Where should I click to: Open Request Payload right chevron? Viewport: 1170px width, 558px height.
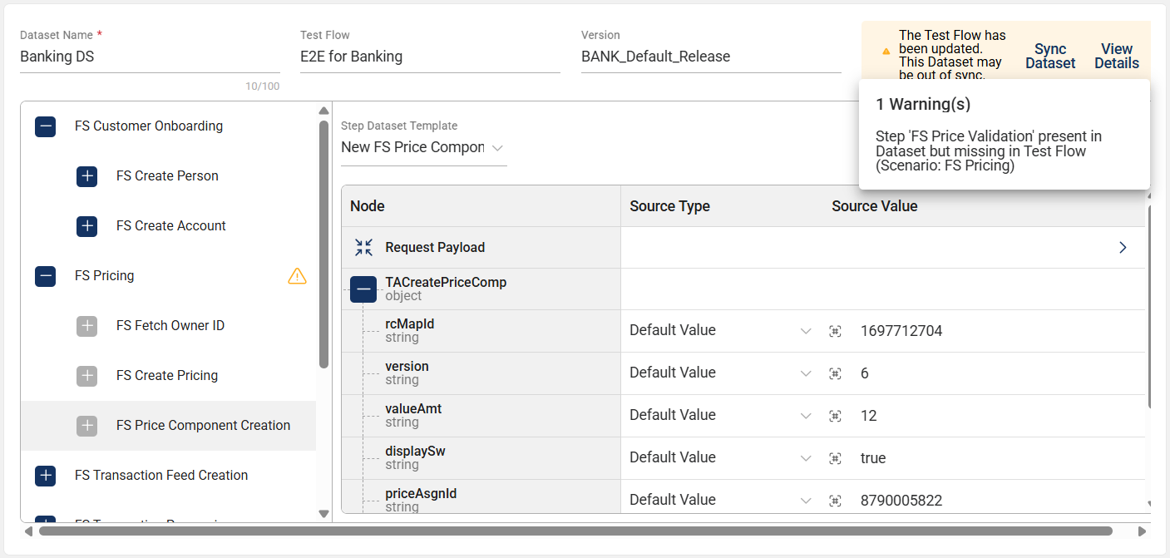point(1123,248)
